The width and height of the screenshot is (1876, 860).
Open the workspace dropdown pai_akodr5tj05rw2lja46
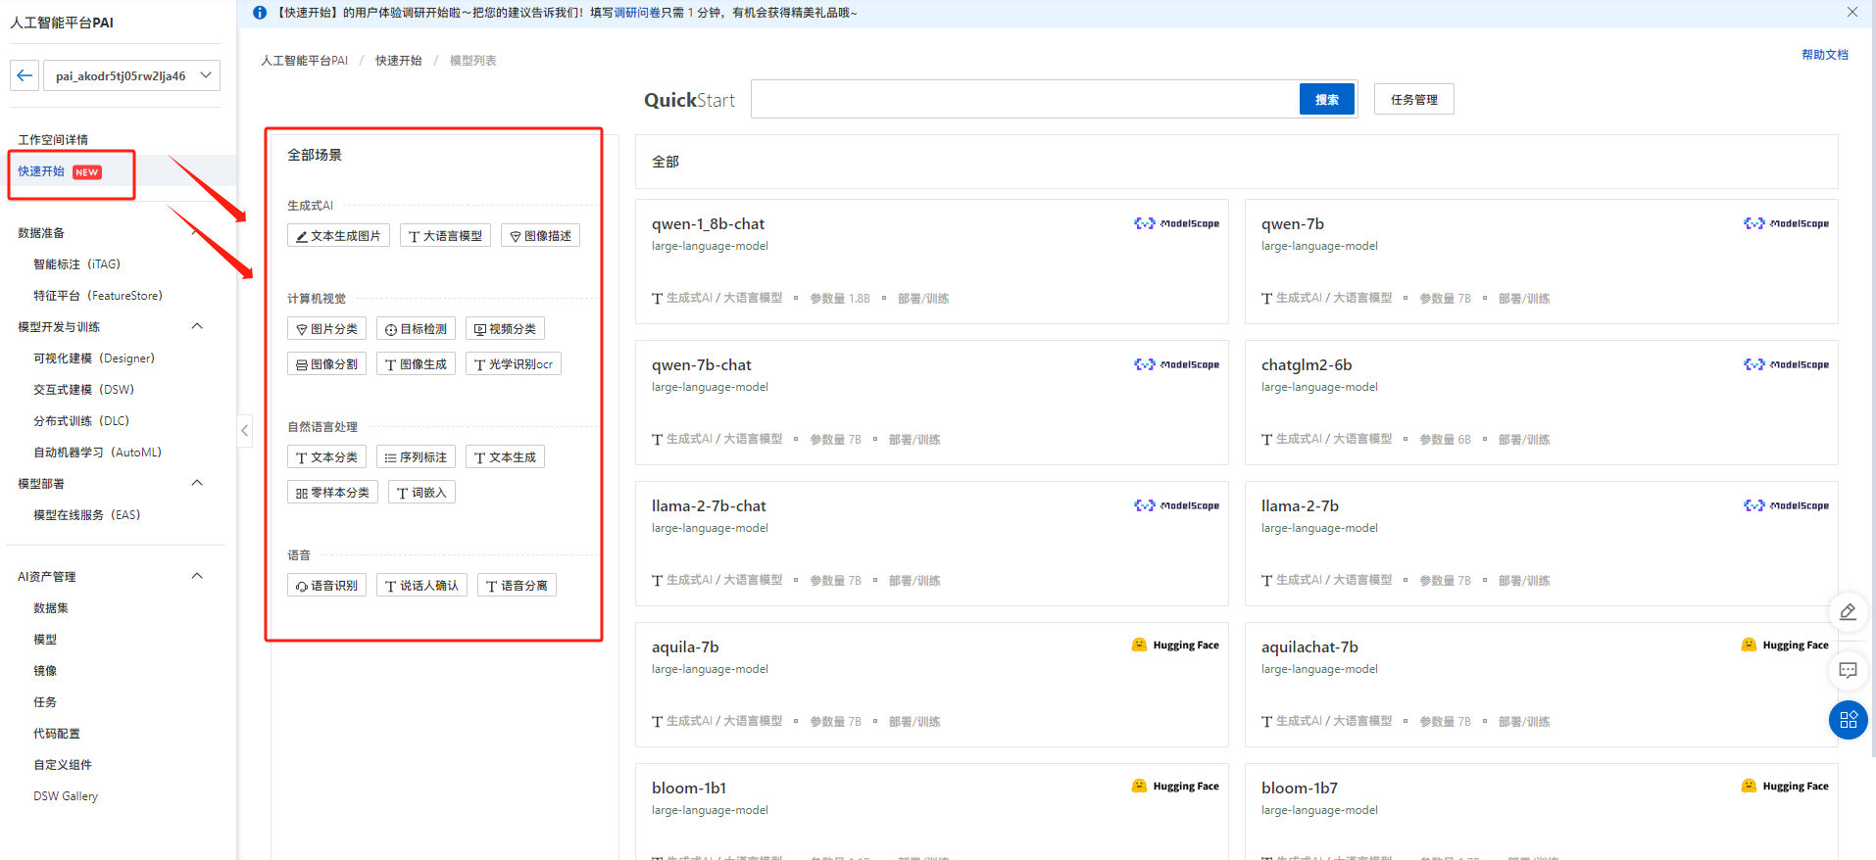131,75
